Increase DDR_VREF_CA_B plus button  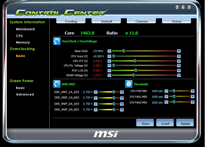[122, 98]
